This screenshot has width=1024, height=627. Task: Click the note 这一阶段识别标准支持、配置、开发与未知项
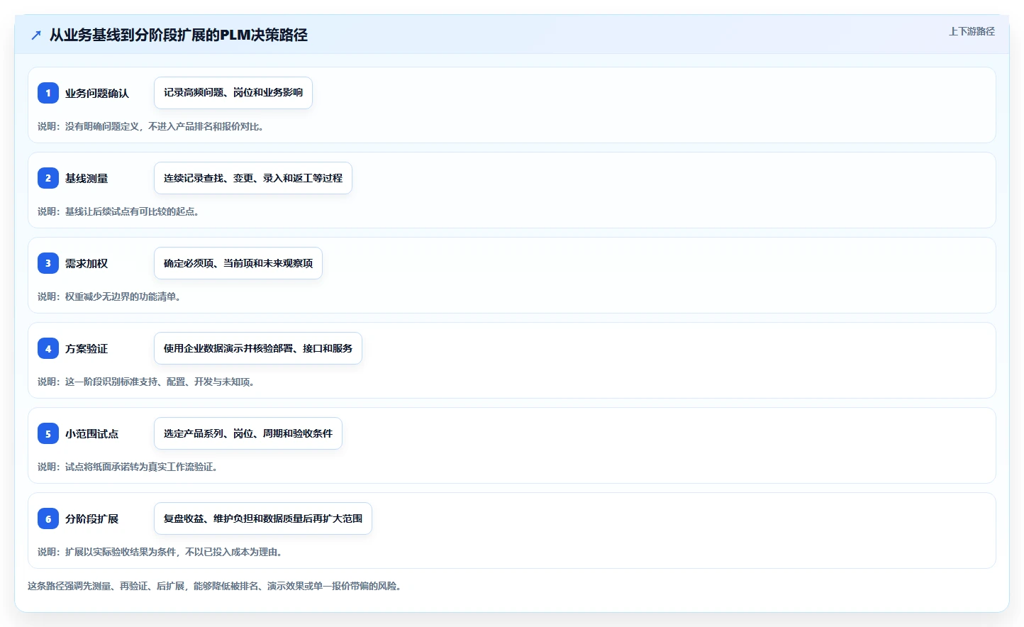point(147,382)
